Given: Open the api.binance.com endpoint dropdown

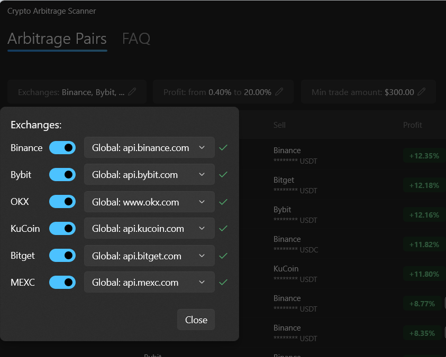Looking at the screenshot, I should [x=149, y=147].
